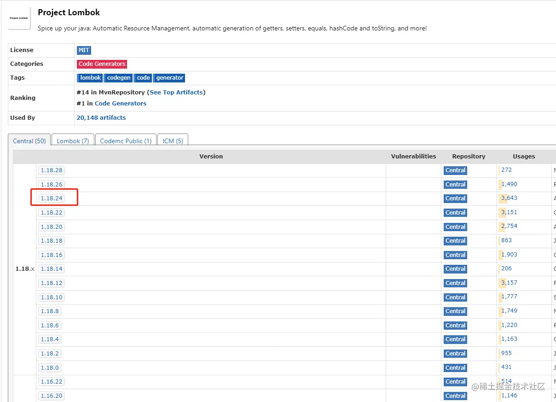556x402 pixels.
Task: Open the 3,157 usages link
Action: (x=509, y=283)
